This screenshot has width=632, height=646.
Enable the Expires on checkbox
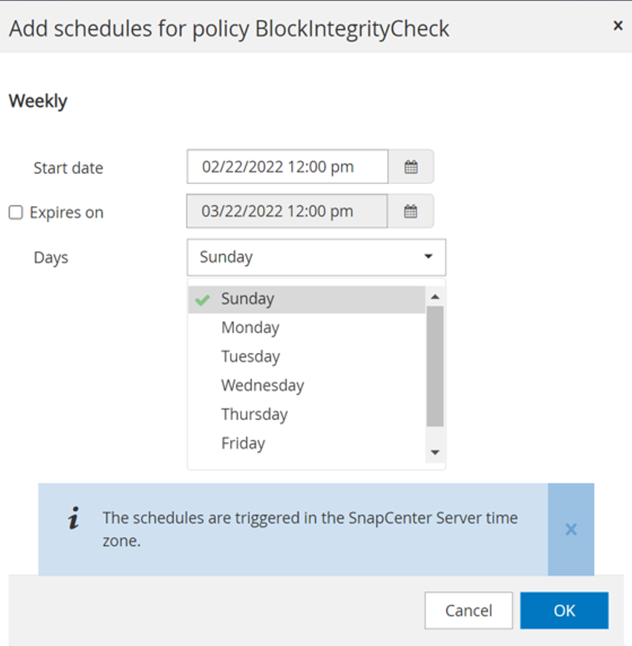point(16,213)
